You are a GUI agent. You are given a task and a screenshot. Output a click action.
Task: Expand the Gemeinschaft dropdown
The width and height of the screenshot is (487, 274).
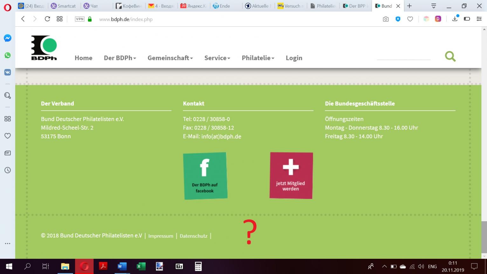tap(170, 58)
